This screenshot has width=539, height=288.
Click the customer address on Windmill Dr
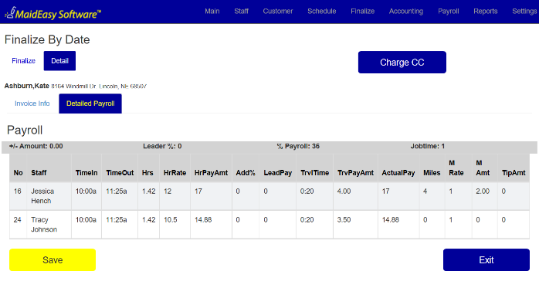(x=99, y=86)
